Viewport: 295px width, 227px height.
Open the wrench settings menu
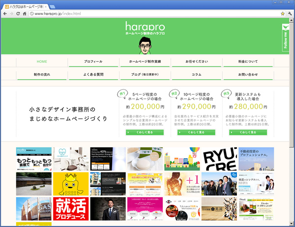click(290, 14)
